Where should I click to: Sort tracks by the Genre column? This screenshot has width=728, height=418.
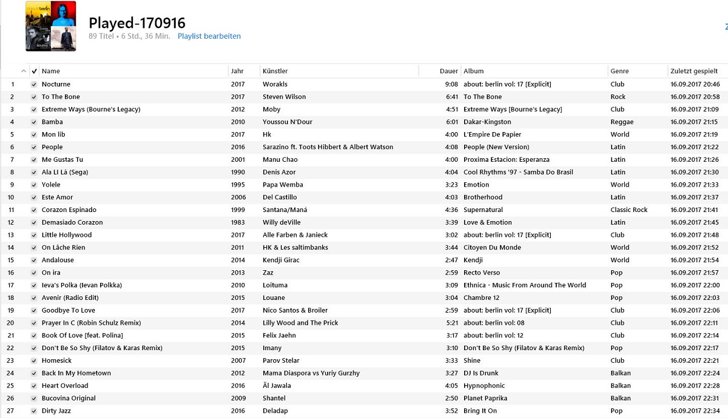click(619, 71)
